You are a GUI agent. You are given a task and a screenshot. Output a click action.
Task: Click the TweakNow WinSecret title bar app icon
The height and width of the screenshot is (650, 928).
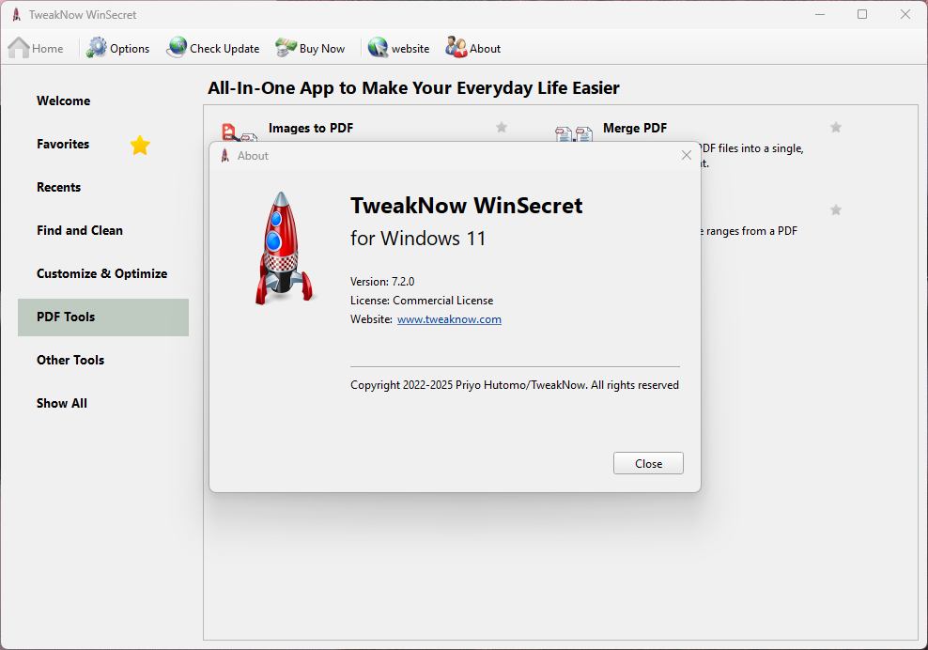click(x=17, y=14)
